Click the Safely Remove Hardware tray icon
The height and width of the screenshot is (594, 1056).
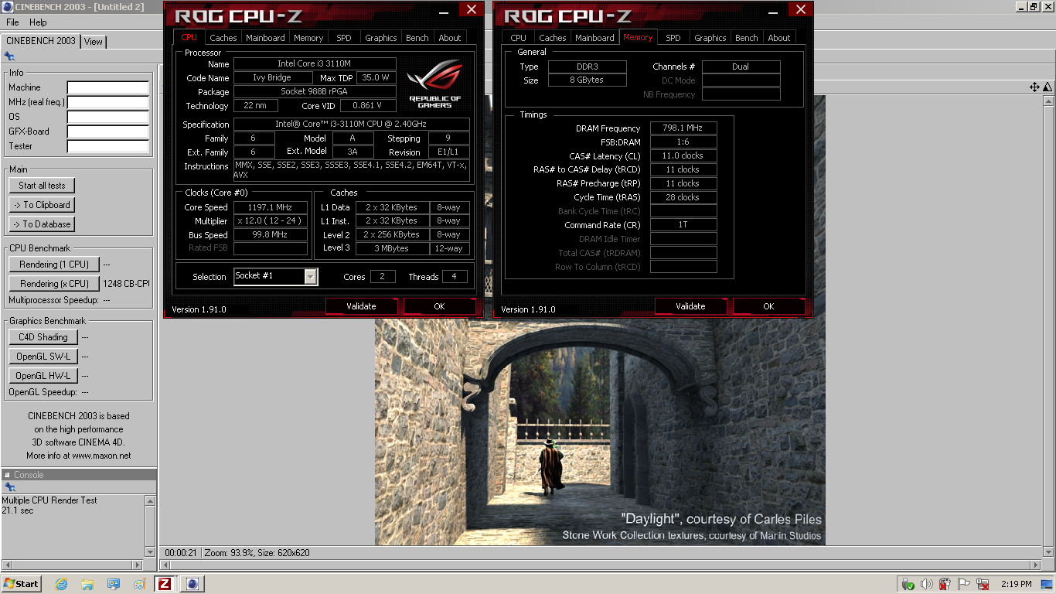click(908, 584)
